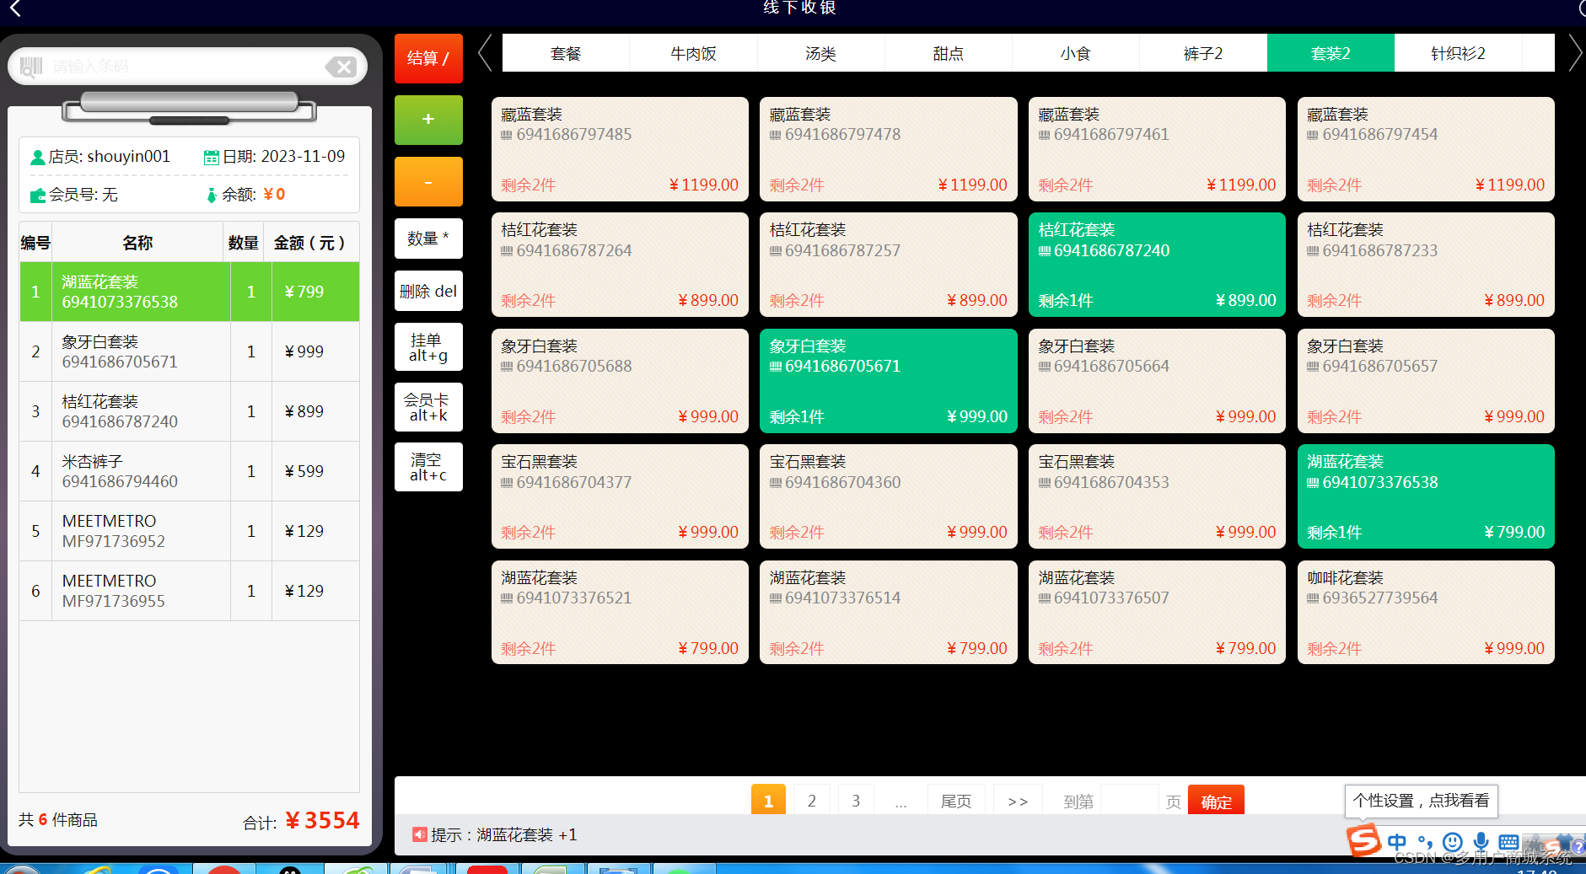Select the active 套装2 tab
The image size is (1586, 874).
[x=1331, y=53]
